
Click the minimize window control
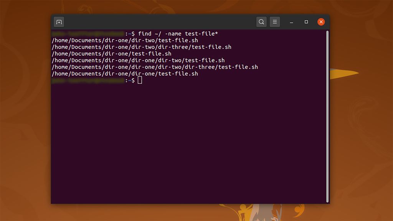tap(291, 22)
